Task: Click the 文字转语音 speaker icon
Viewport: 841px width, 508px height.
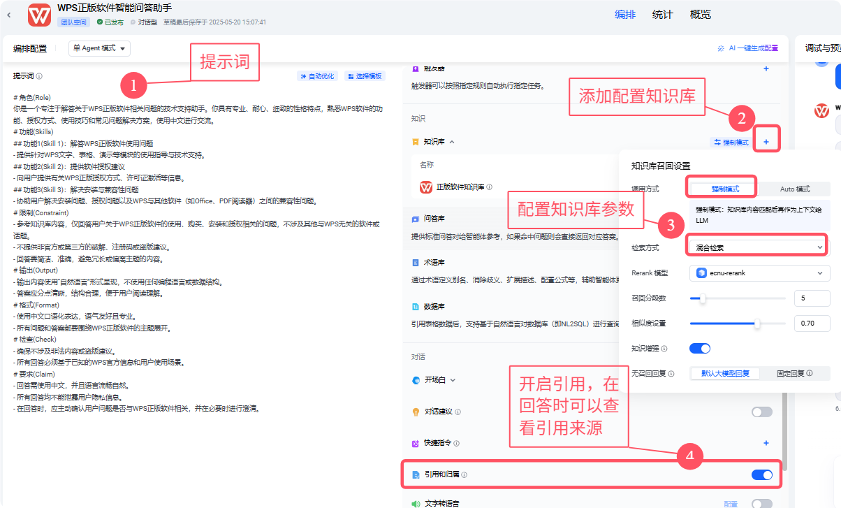Action: (416, 504)
